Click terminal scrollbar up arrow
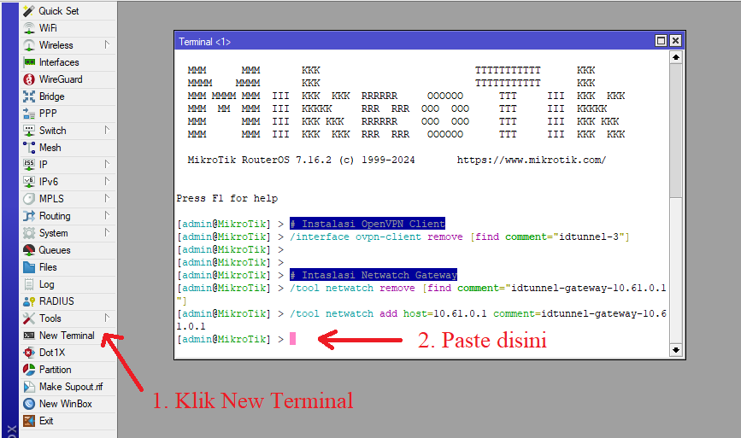Screen dimensions: 741x438 676,57
